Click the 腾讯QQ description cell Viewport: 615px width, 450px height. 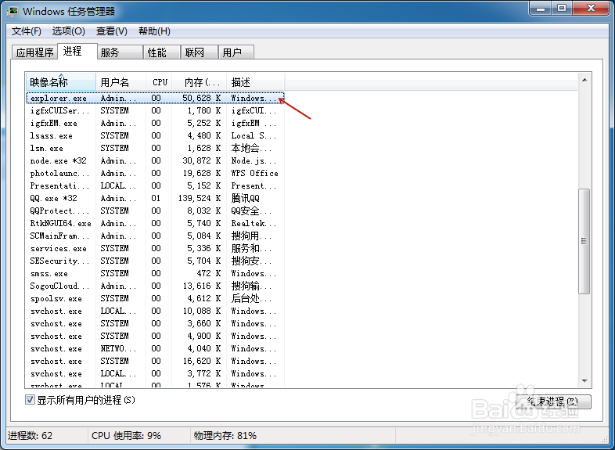pyautogui.click(x=246, y=198)
